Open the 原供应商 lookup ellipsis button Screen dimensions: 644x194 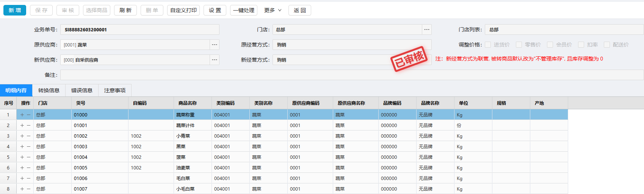[215, 45]
